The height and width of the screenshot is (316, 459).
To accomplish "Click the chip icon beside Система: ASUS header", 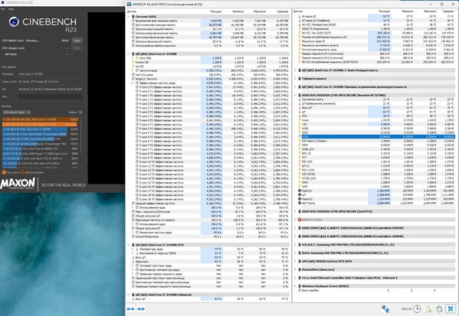I will click(x=133, y=17).
